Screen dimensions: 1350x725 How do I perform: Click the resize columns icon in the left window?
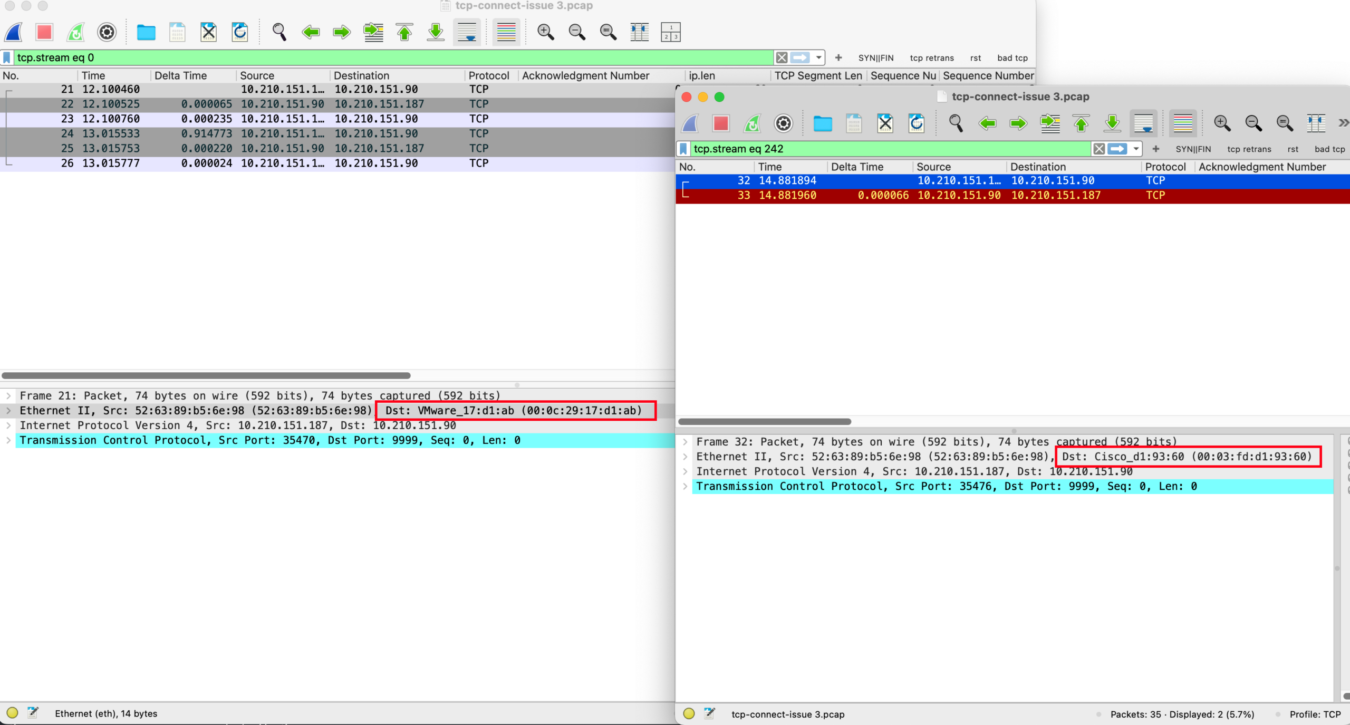click(x=639, y=32)
